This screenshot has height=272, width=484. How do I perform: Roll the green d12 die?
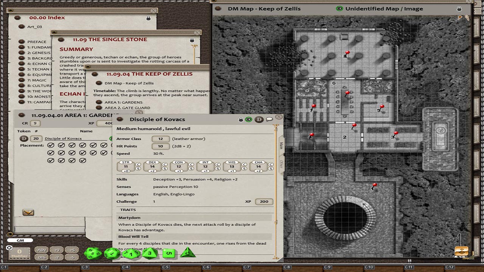pos(112,253)
